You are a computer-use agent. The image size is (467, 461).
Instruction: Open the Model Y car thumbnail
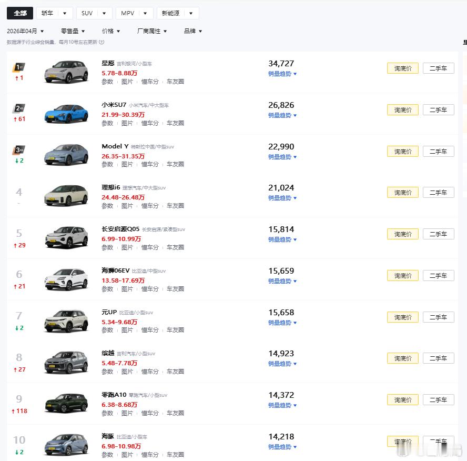tap(66, 155)
